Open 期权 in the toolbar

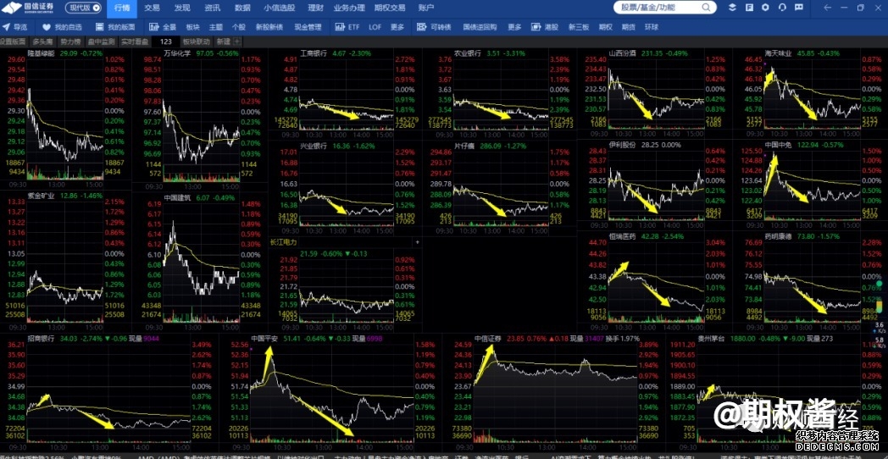tap(605, 26)
